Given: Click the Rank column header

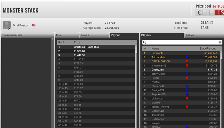Looking at the screenshot, I should pyautogui.click(x=61, y=42).
